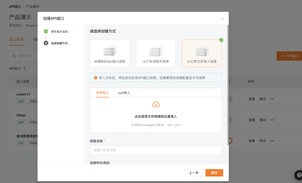The height and width of the screenshot is (183, 302).
Task: Click the orange + API接口 button
Action: click(289, 56)
